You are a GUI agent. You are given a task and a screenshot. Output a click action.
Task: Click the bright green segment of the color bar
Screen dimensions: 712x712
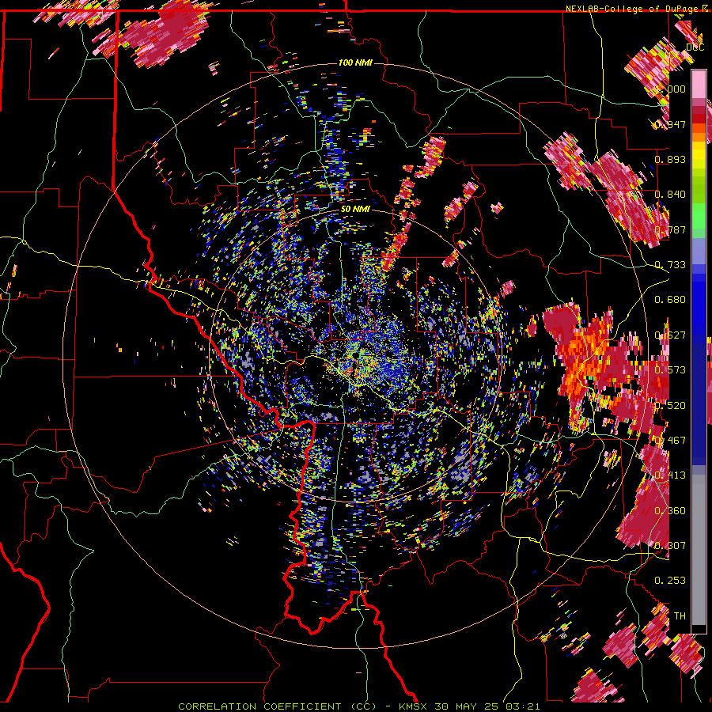click(x=699, y=216)
